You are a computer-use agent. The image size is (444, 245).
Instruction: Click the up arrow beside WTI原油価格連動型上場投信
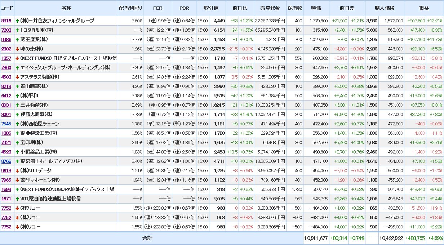[17, 199]
